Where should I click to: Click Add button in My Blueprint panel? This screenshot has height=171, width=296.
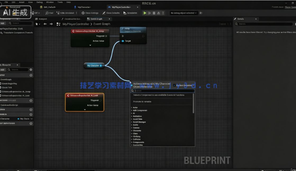(x=3, y=70)
